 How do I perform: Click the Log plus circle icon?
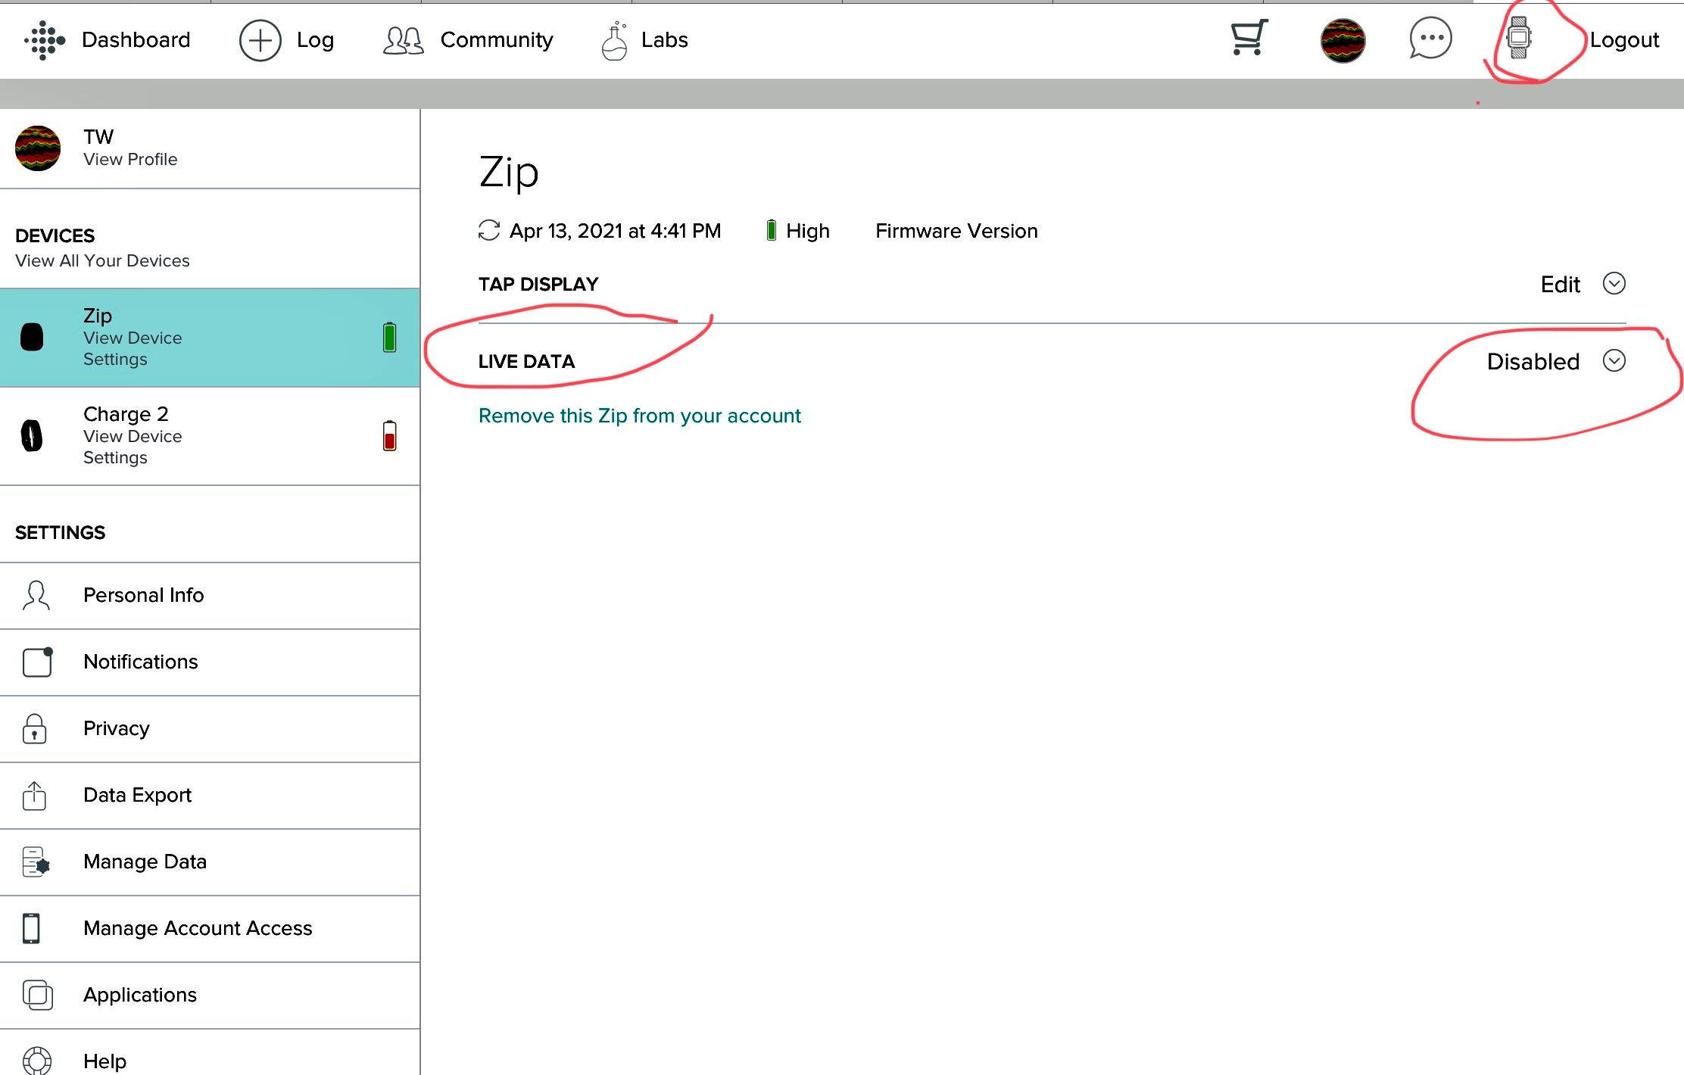(260, 40)
